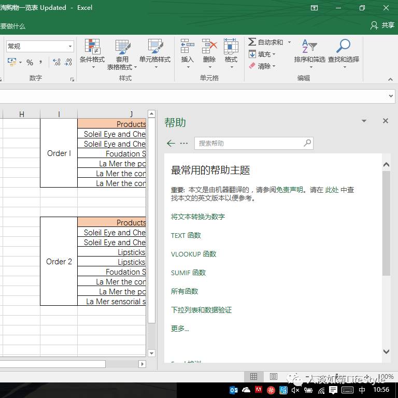
Task: Click the AutoSum (自动求和) button
Action: click(x=265, y=42)
